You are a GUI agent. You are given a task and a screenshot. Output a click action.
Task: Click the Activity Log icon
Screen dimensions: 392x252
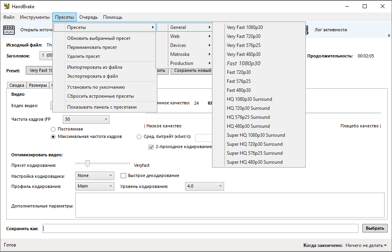[x=307, y=30]
